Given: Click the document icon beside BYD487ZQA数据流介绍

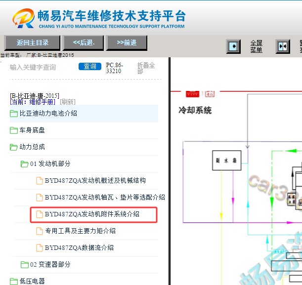Looking at the screenshot, I should tap(40, 247).
